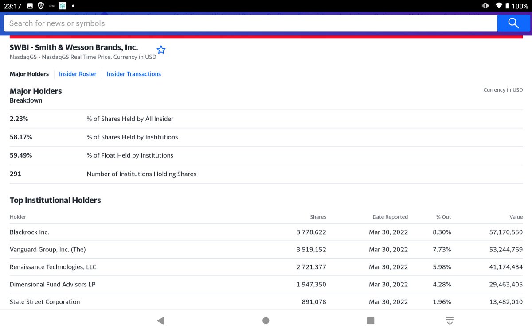Tap Renaissance value 41,174,434
The image size is (532, 332).
[x=506, y=267]
